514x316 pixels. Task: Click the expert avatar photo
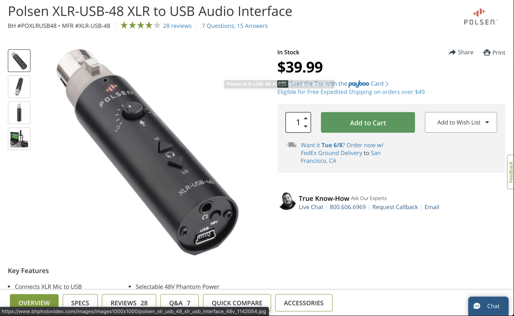pos(287,201)
